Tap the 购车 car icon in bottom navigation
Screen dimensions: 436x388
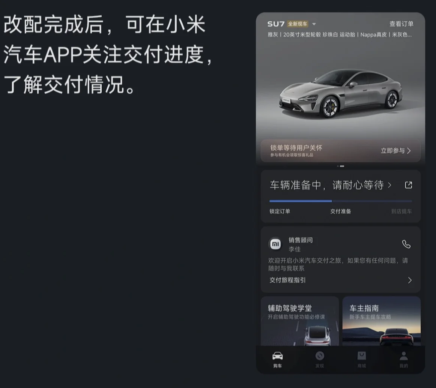[277, 356]
